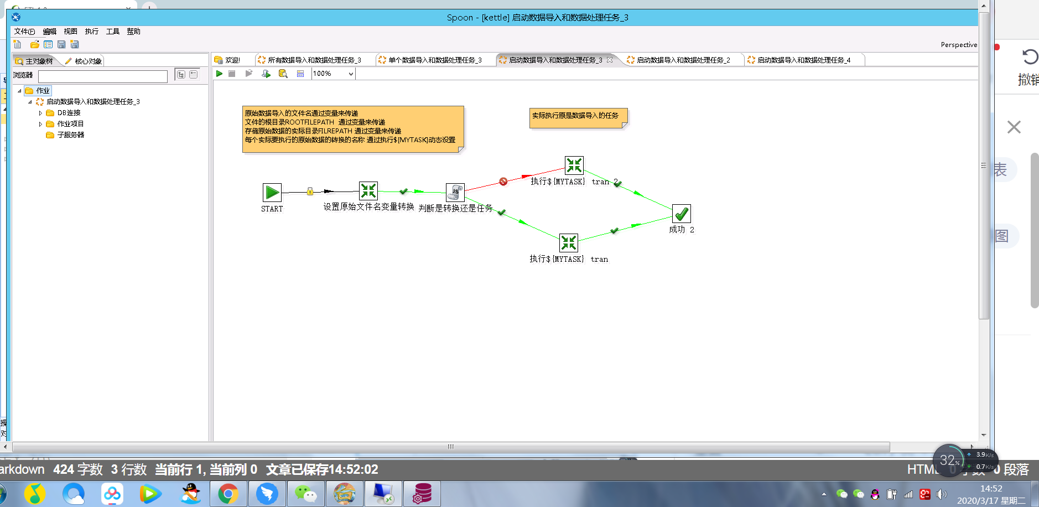Select the lower 执行${MYTASK} tran entry icon
The width and height of the screenshot is (1039, 507).
click(569, 243)
